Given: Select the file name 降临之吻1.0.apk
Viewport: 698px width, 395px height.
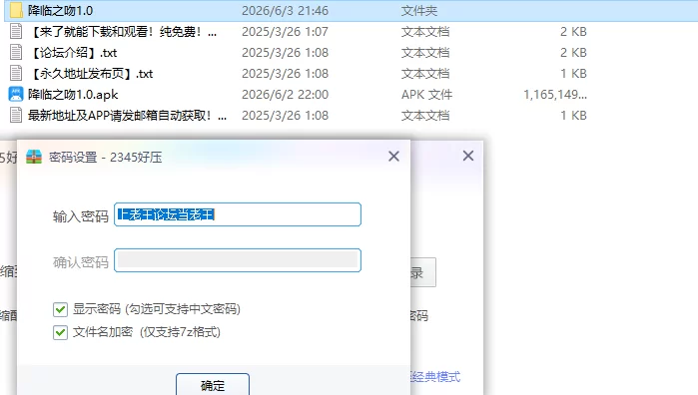Looking at the screenshot, I should coord(73,95).
